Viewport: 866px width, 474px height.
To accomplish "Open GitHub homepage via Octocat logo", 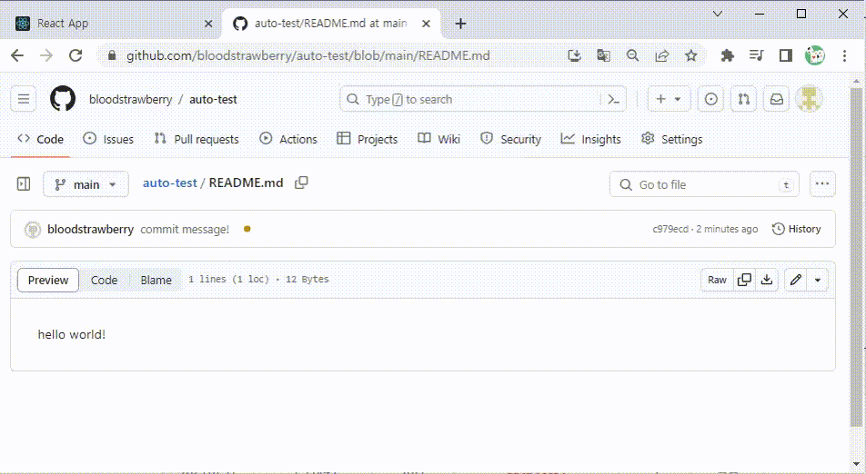I will [63, 99].
